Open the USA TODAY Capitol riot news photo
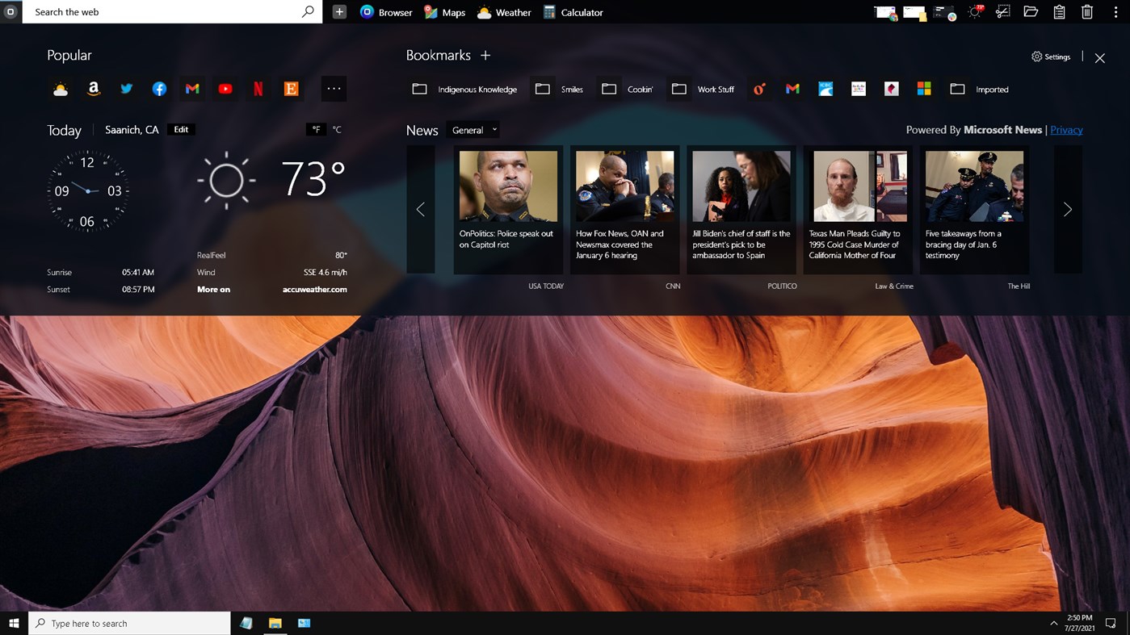The image size is (1130, 635). click(x=508, y=186)
